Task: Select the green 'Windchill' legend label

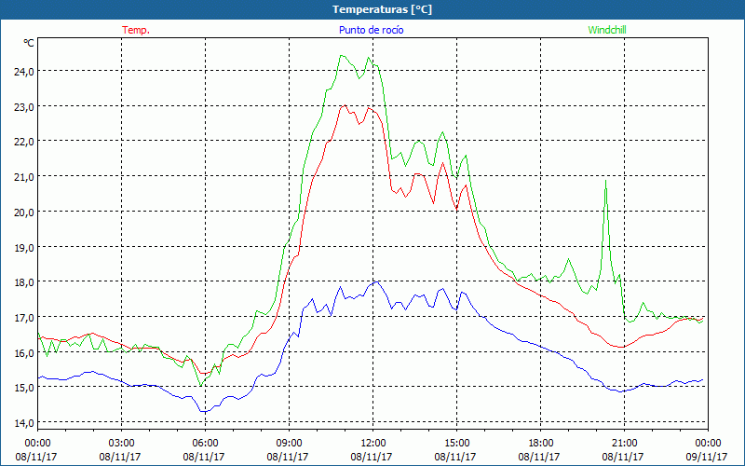Action: [x=607, y=30]
